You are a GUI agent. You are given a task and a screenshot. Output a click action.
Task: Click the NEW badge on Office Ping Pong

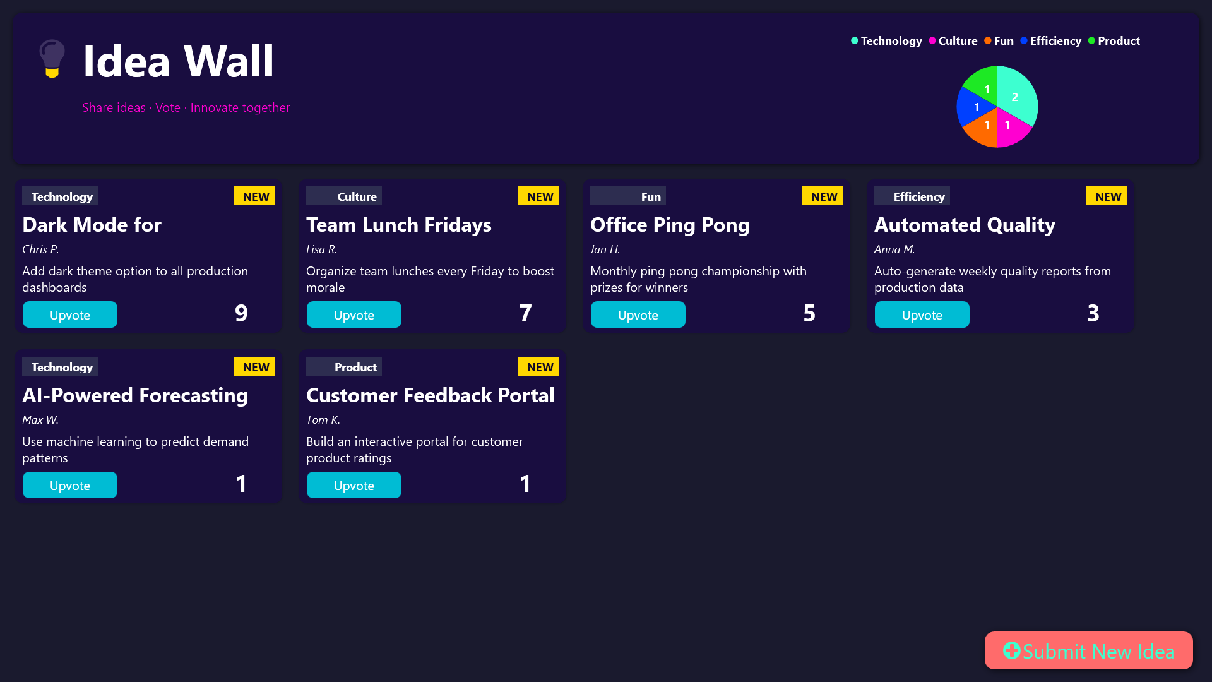[x=822, y=196]
